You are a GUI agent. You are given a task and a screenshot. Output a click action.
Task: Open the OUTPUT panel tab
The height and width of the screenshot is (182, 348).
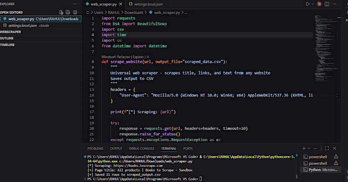pos(116,148)
